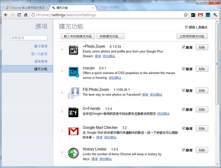
Task: Uncheck 啟用 for FB Photo Zoom
Action: (x=183, y=90)
